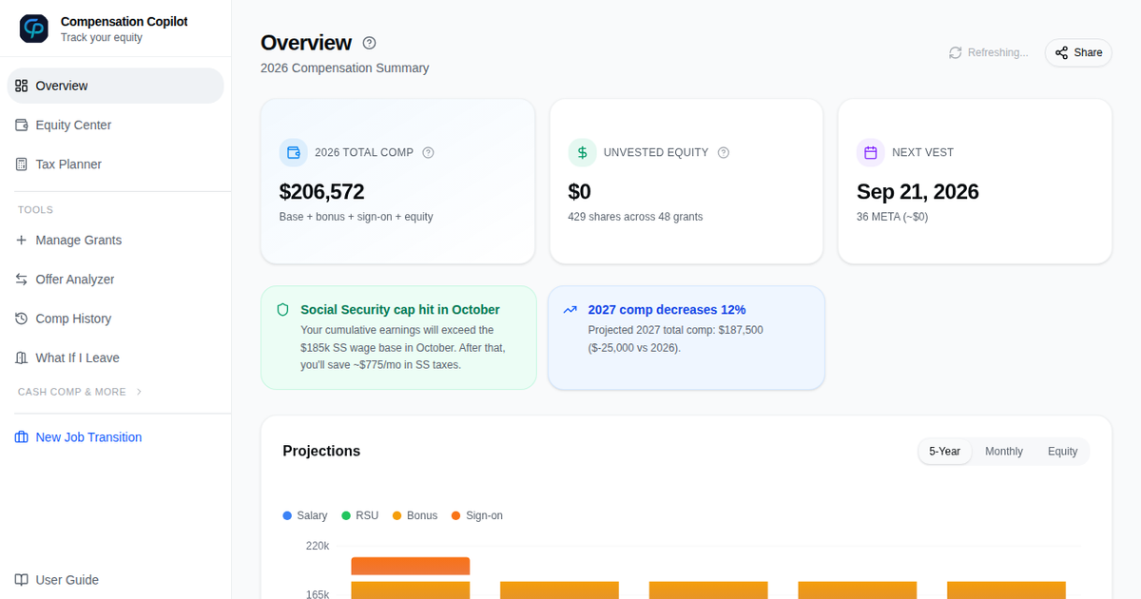The image size is (1141, 599).
Task: Click the share icon in Share button
Action: [1061, 52]
